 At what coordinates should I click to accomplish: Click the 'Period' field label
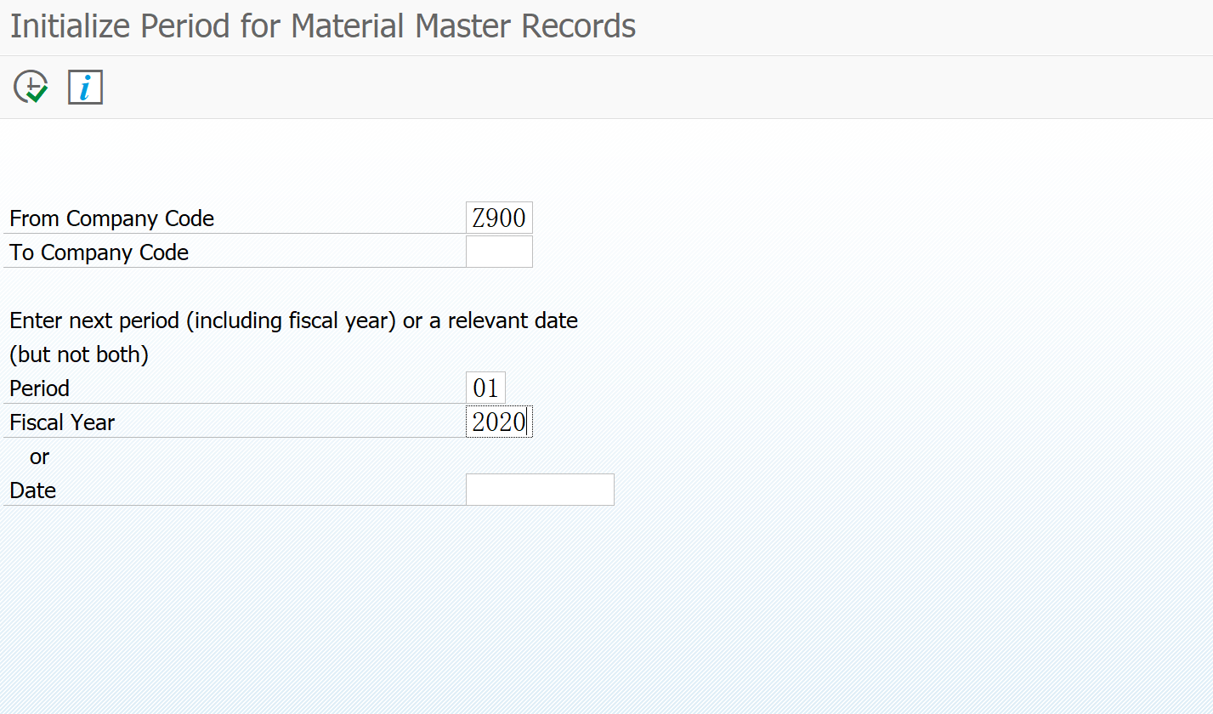(38, 388)
